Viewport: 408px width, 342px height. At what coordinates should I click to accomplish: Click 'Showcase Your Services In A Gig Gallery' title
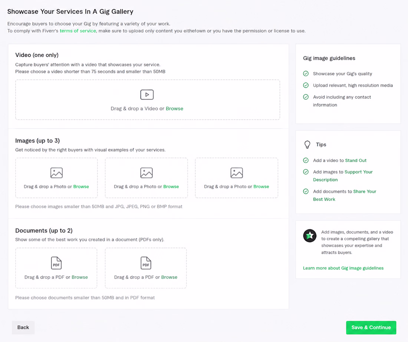click(x=70, y=11)
